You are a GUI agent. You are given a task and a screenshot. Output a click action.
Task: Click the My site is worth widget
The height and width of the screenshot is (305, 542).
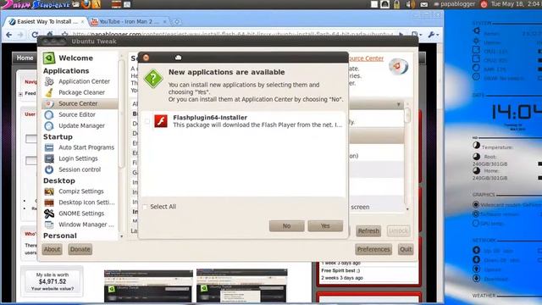click(x=53, y=281)
